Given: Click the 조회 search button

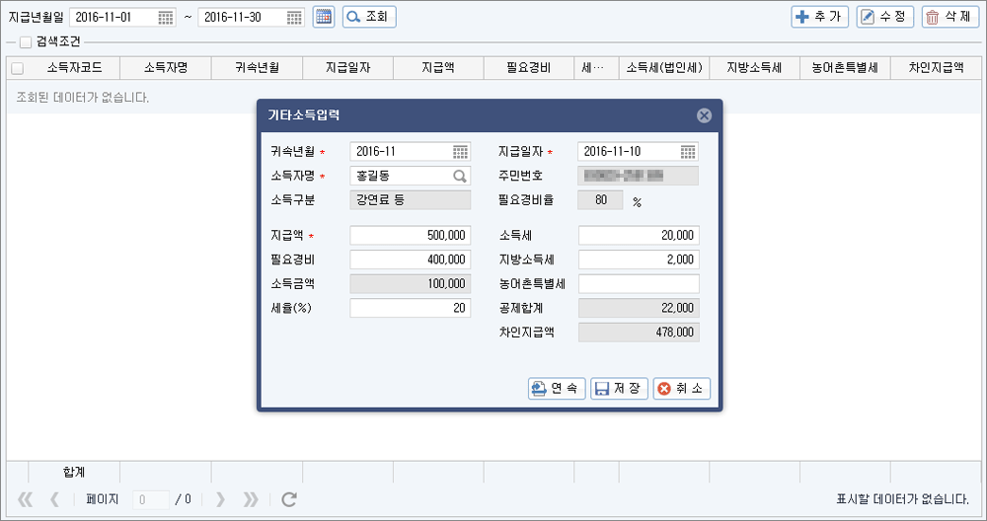Looking at the screenshot, I should pos(369,17).
